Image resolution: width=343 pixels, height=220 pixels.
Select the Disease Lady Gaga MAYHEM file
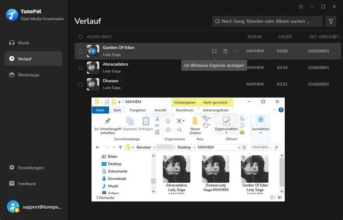(216, 173)
